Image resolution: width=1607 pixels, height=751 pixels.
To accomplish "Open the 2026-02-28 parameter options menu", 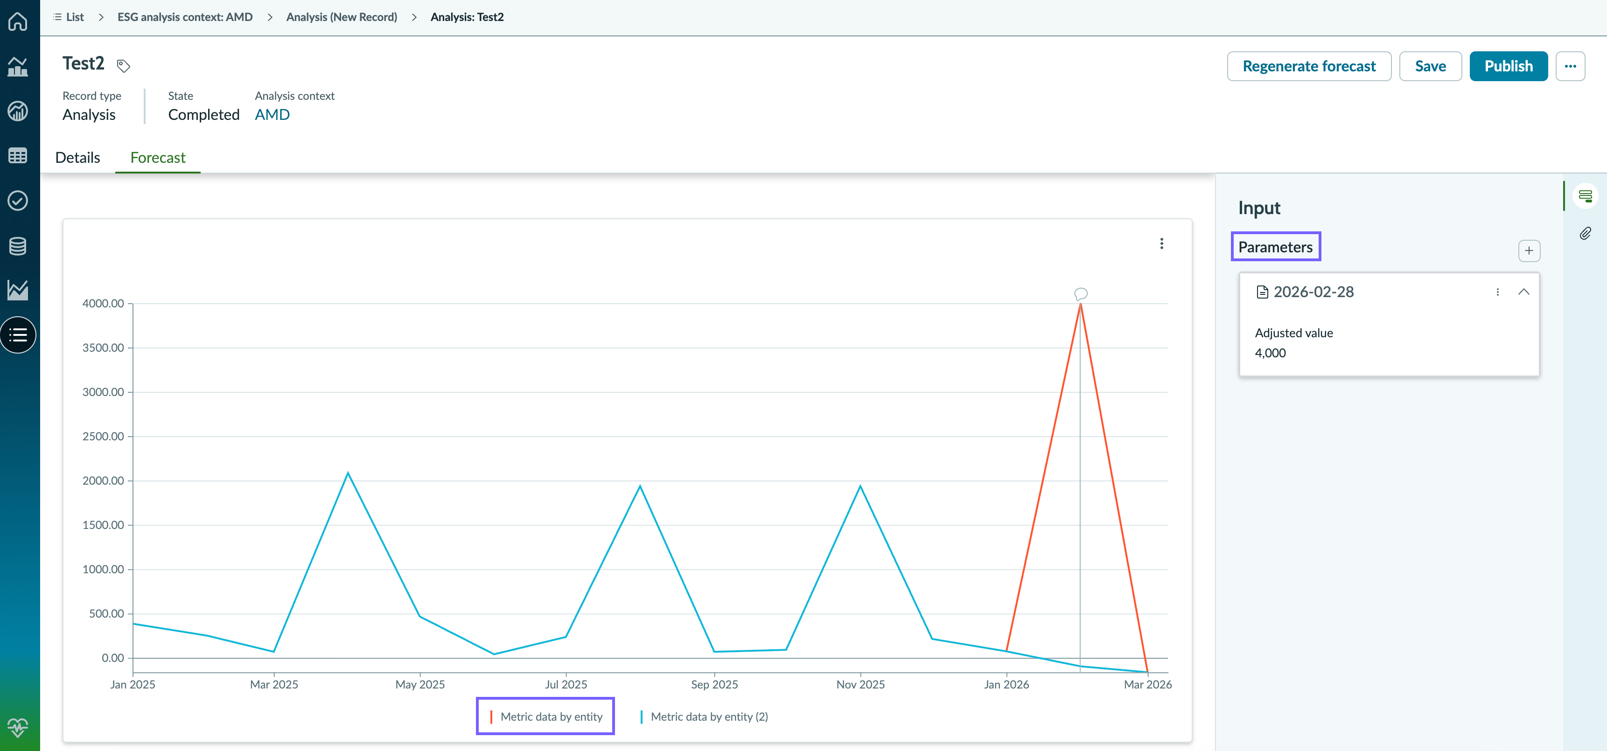I will click(1497, 292).
